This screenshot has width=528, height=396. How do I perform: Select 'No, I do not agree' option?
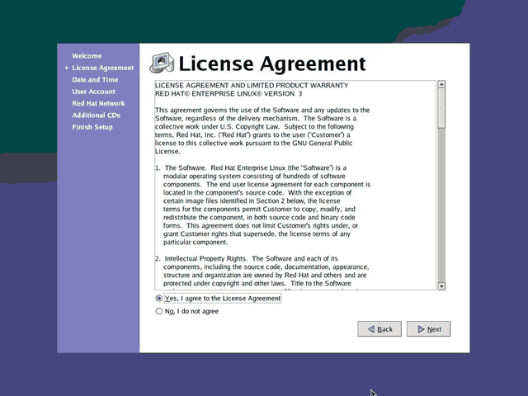159,312
